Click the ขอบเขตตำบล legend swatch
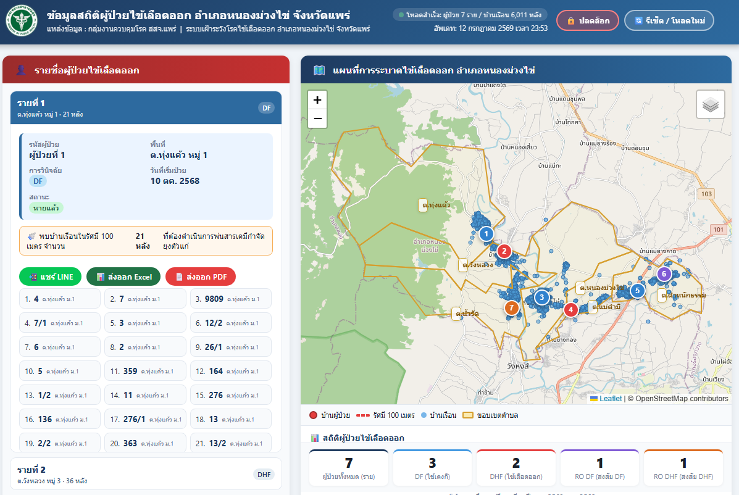Screen dimensions: 739x495 468,415
